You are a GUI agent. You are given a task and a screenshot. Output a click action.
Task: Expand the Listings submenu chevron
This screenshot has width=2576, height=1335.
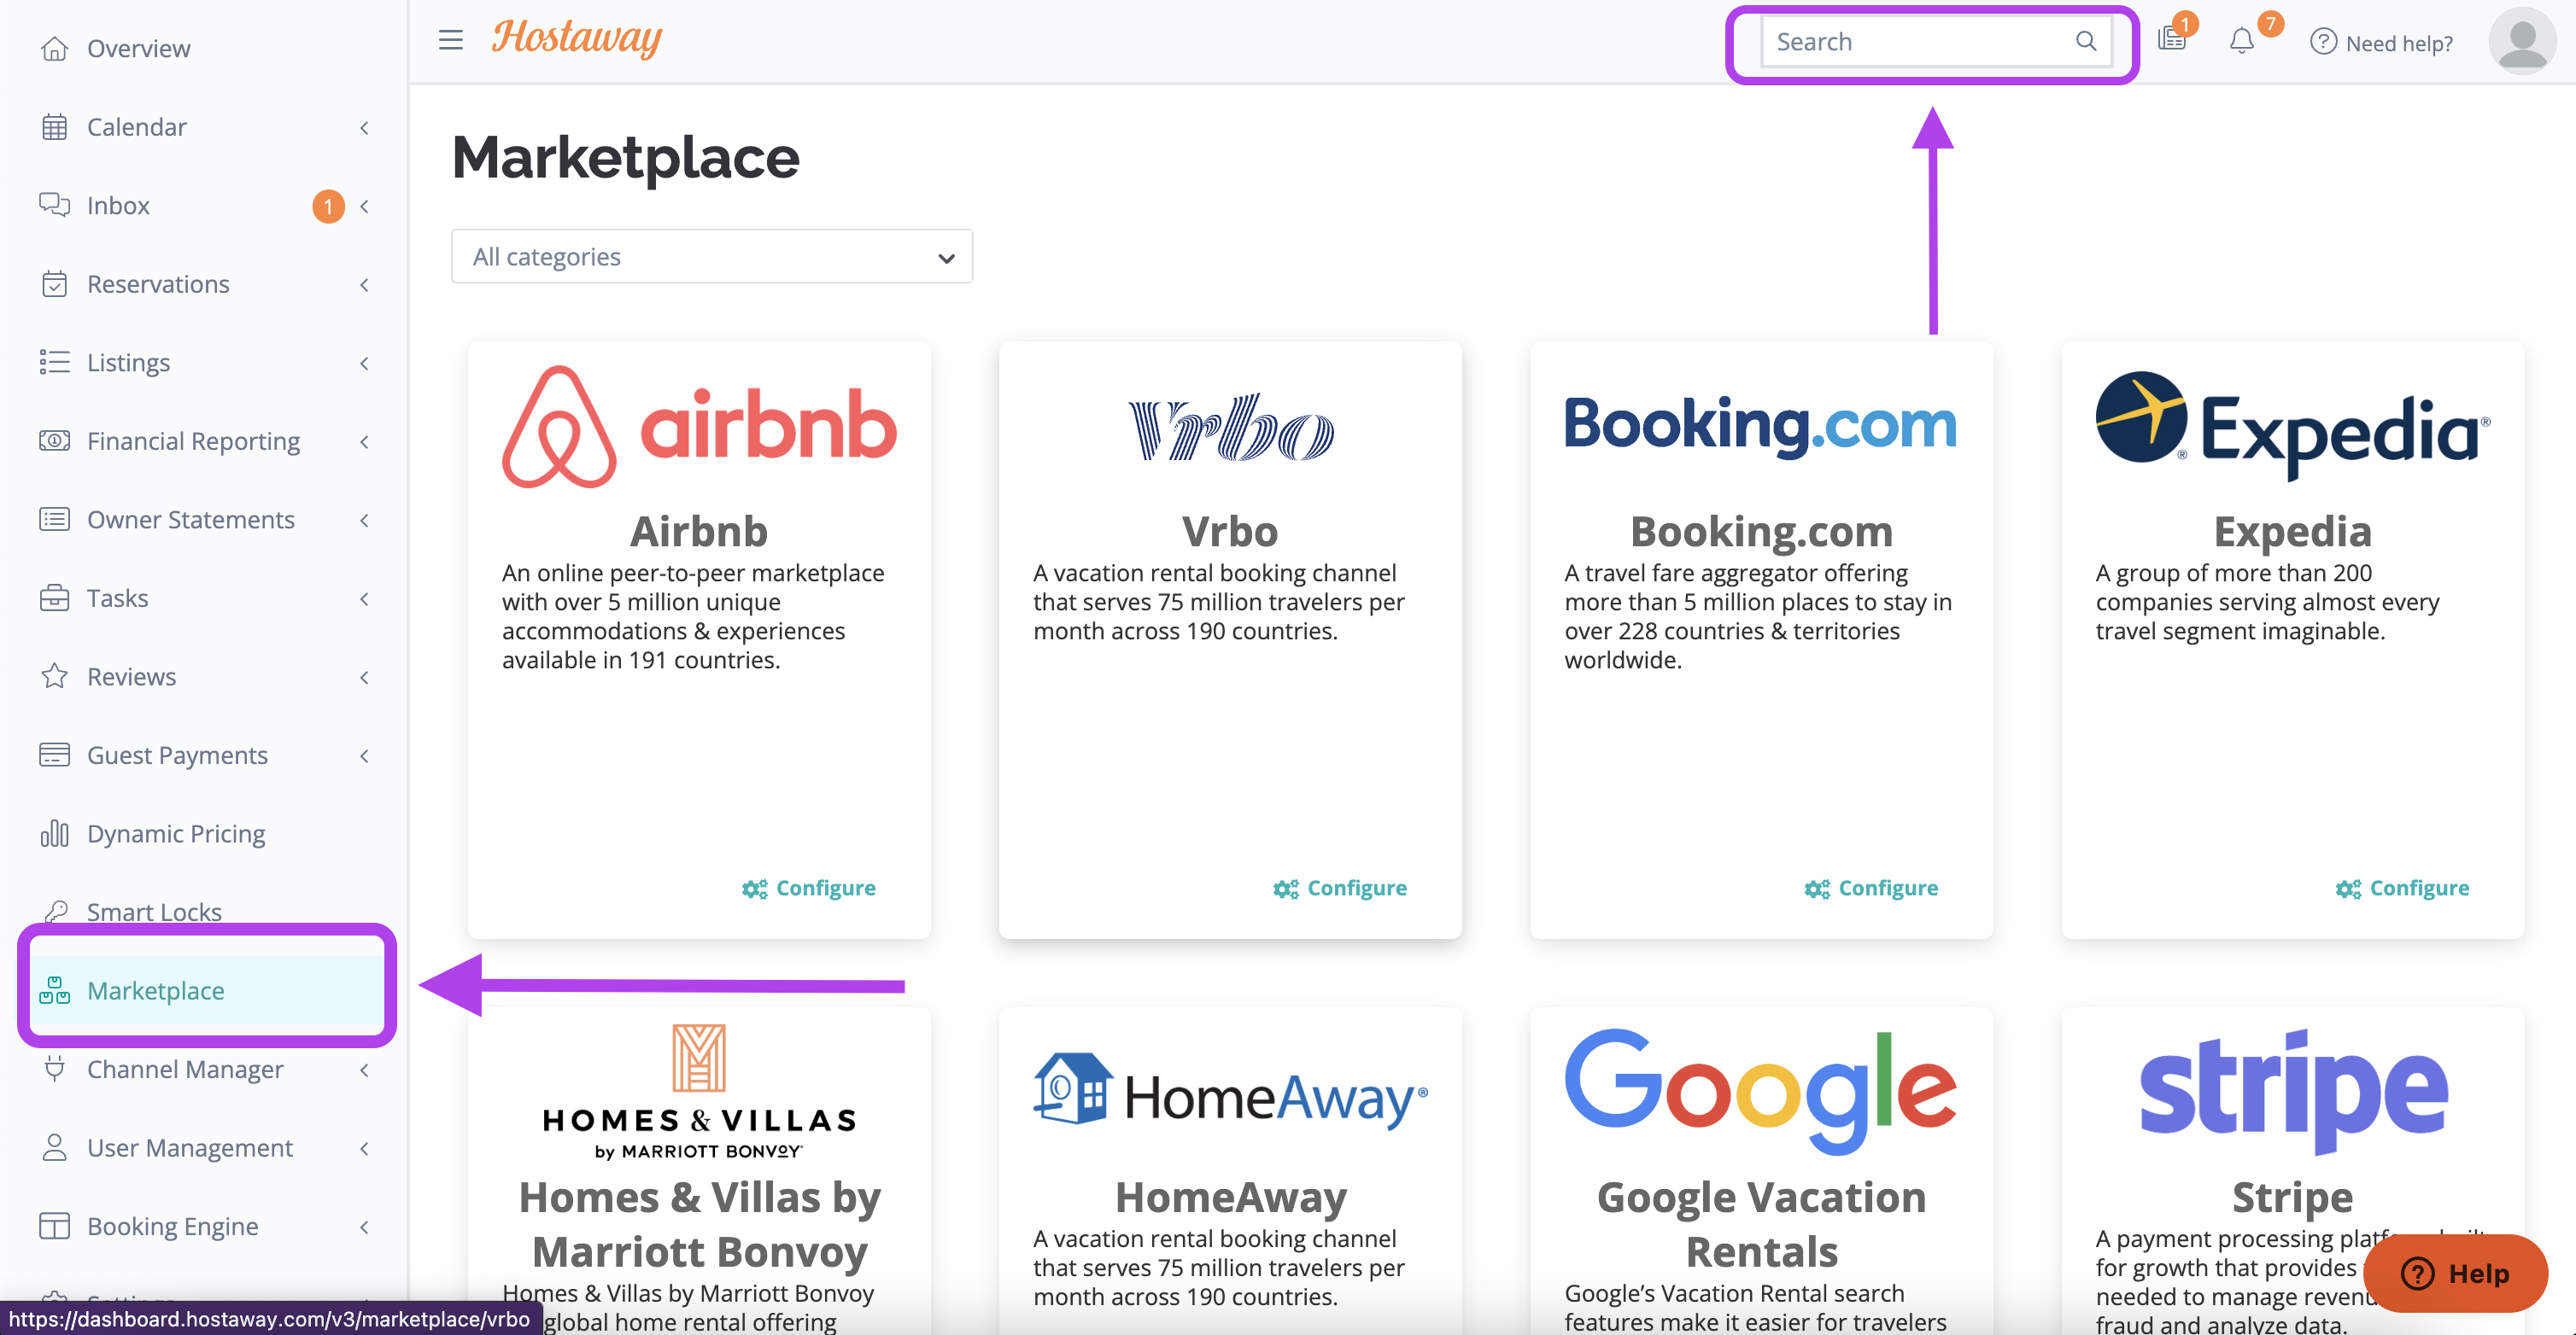point(364,363)
